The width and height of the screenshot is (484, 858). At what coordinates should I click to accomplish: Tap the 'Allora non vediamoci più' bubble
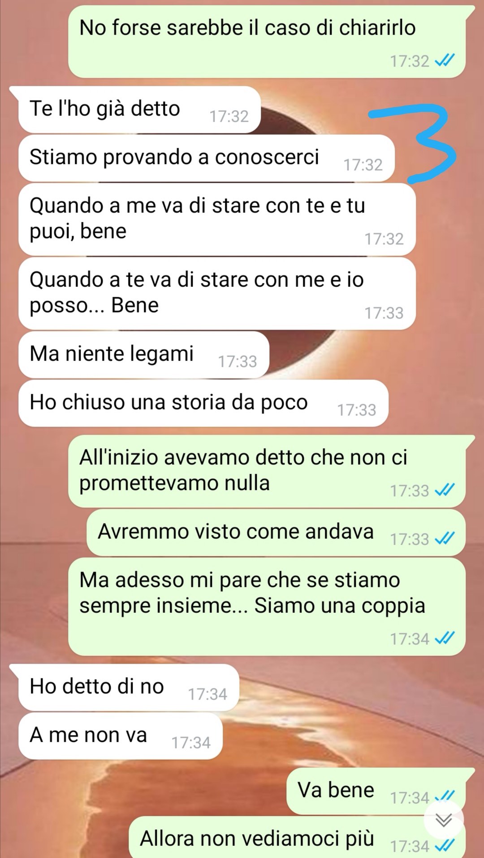pos(297,837)
